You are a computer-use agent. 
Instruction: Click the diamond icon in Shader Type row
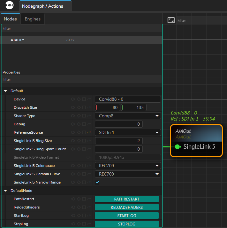click(79, 116)
